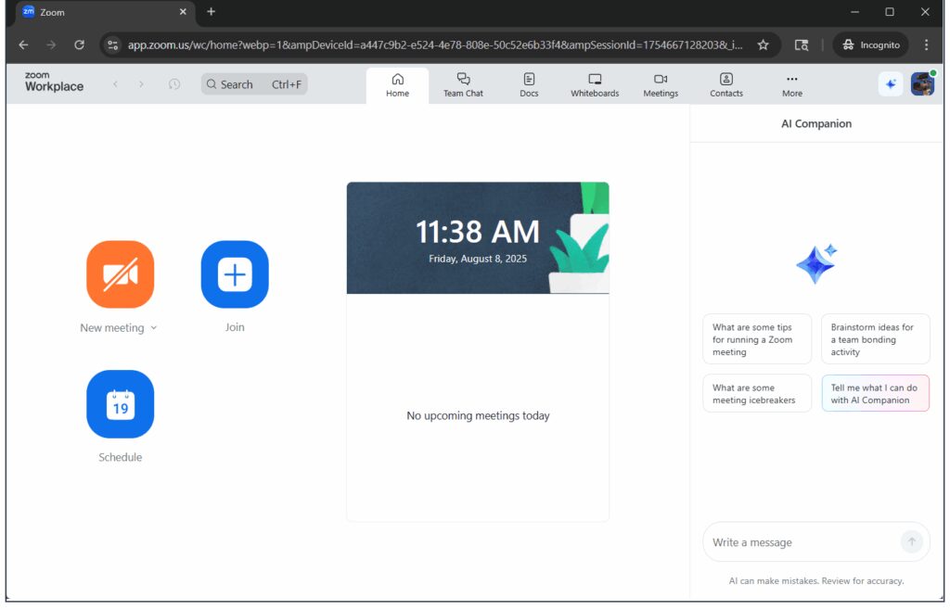Open the Contacts page
This screenshot has width=950, height=610.
click(726, 84)
